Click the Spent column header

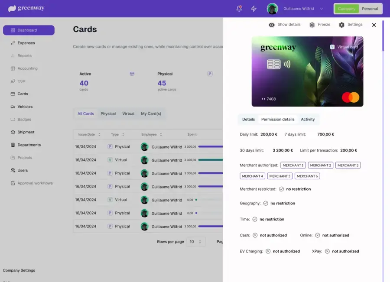(192, 134)
